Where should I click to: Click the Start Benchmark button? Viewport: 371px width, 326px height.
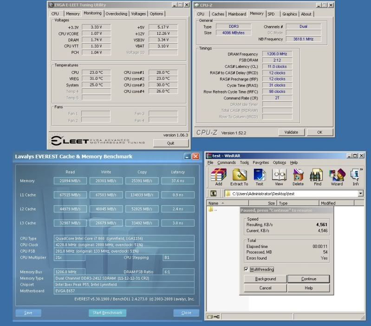107,313
